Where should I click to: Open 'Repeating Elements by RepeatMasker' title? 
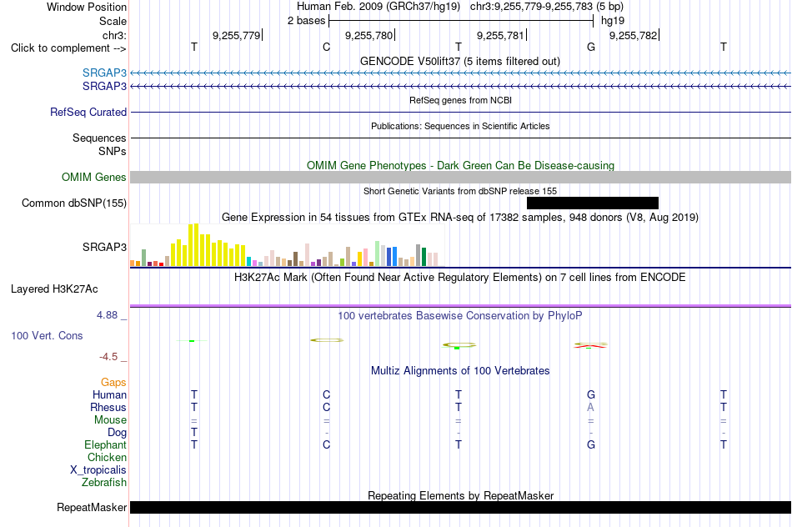pos(461,495)
